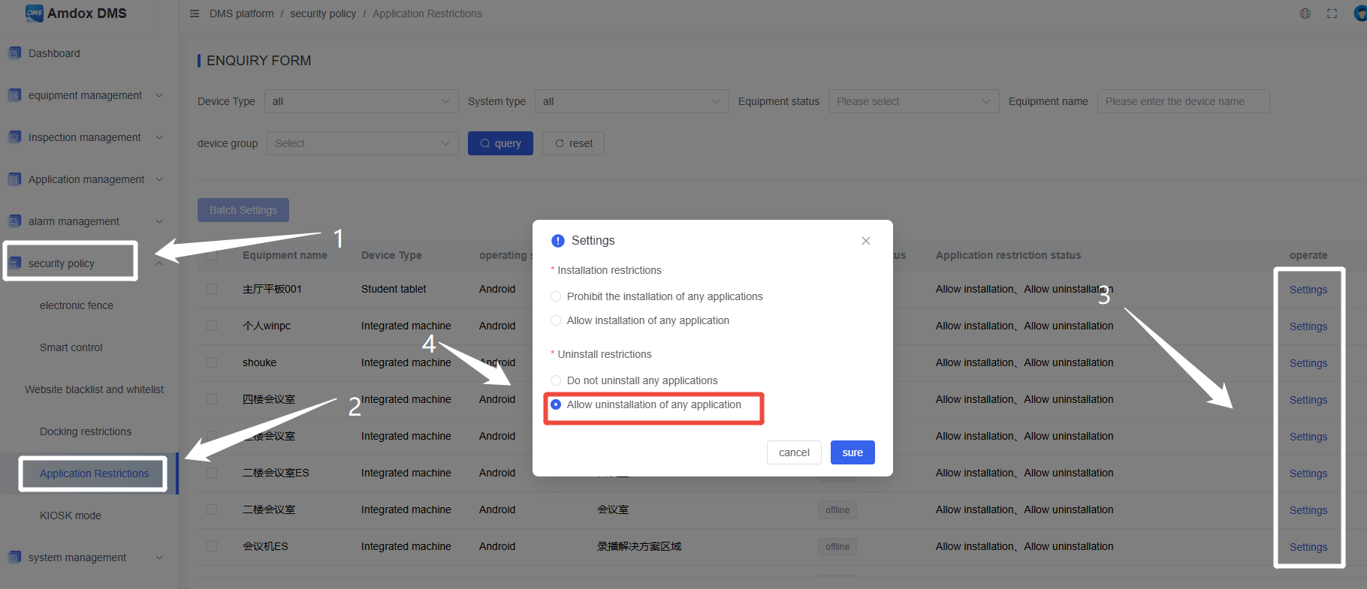Open the Device Type dropdown

tap(361, 101)
